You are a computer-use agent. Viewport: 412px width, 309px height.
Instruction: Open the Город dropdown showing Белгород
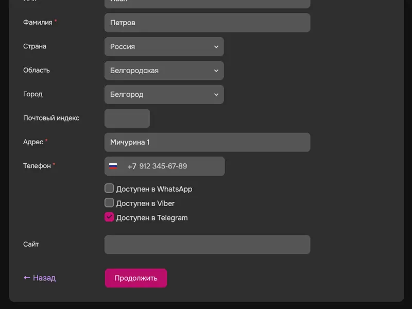164,94
